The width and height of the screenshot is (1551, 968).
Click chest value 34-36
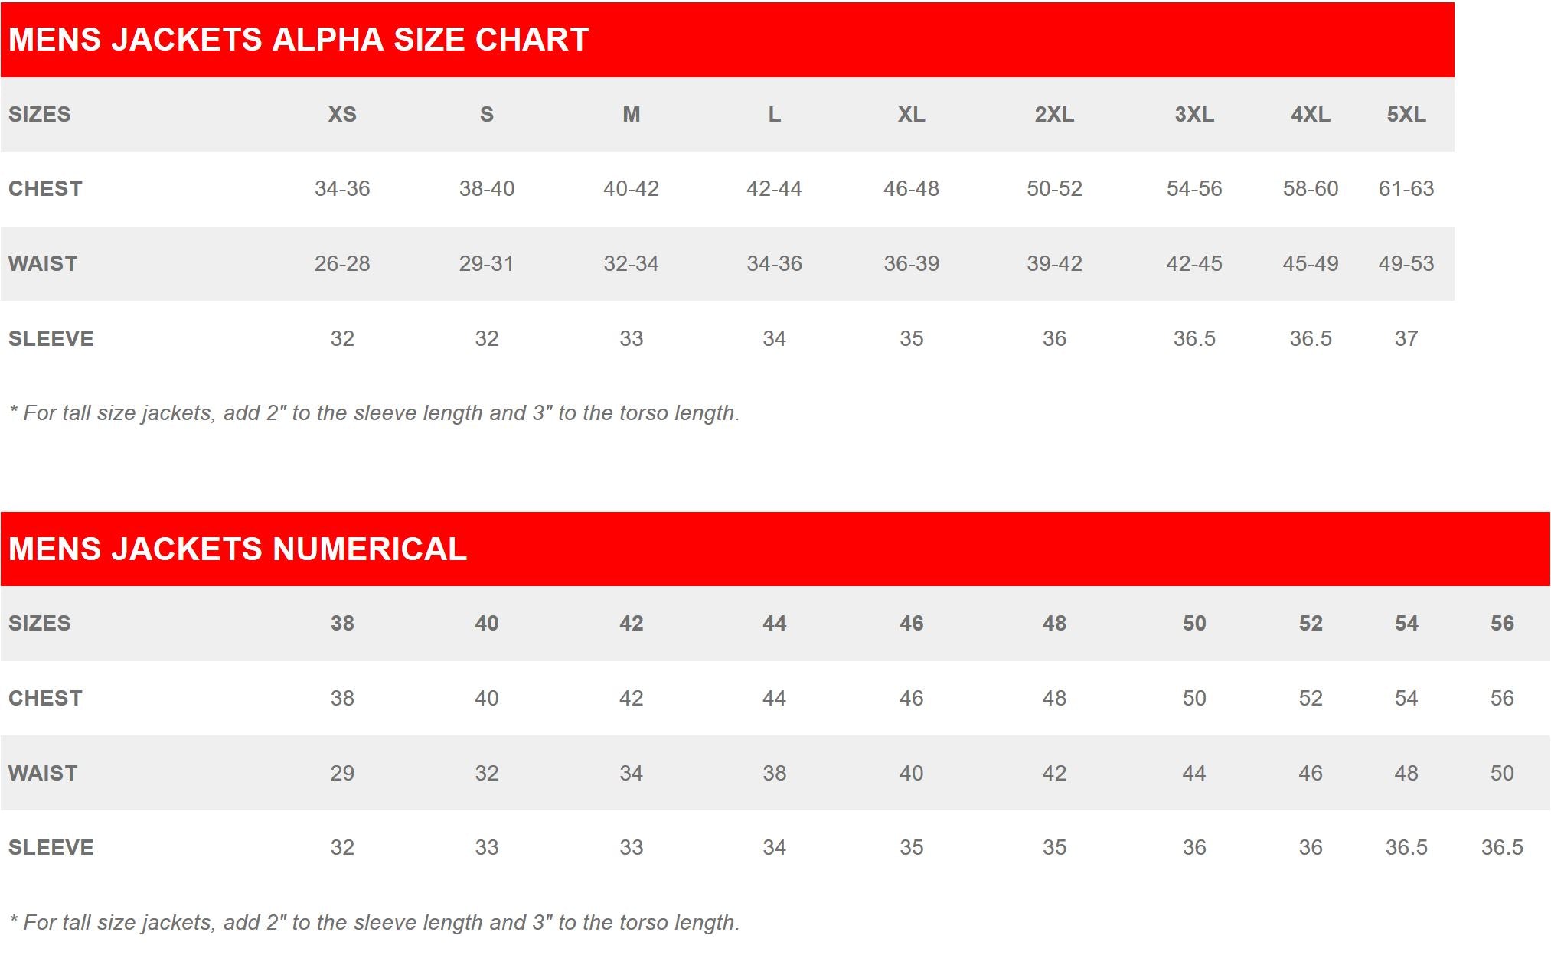pos(342,189)
